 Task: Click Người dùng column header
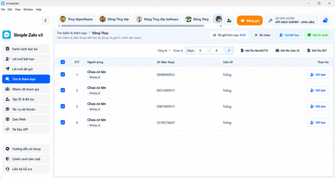[95, 62]
